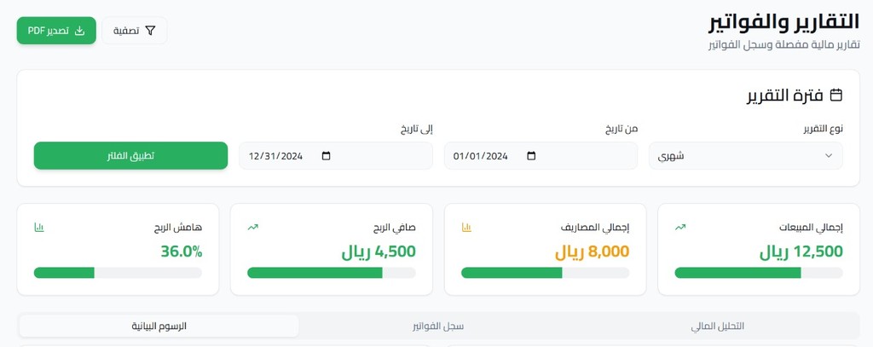Click the تصفية filter button

(135, 31)
